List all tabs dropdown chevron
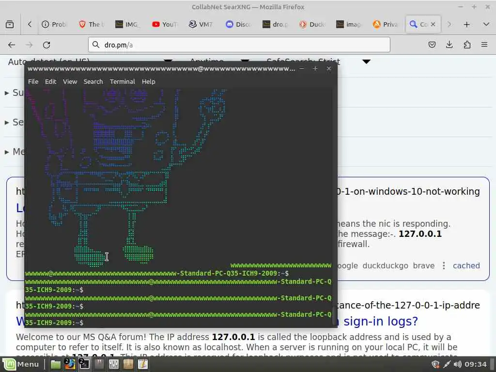Viewport: 496px width, 372px height. (x=486, y=24)
